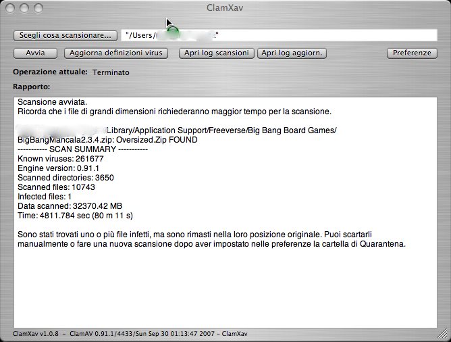This screenshot has height=342, width=451.
Task: Click 'Infected files: 1' line
Action: [45, 197]
